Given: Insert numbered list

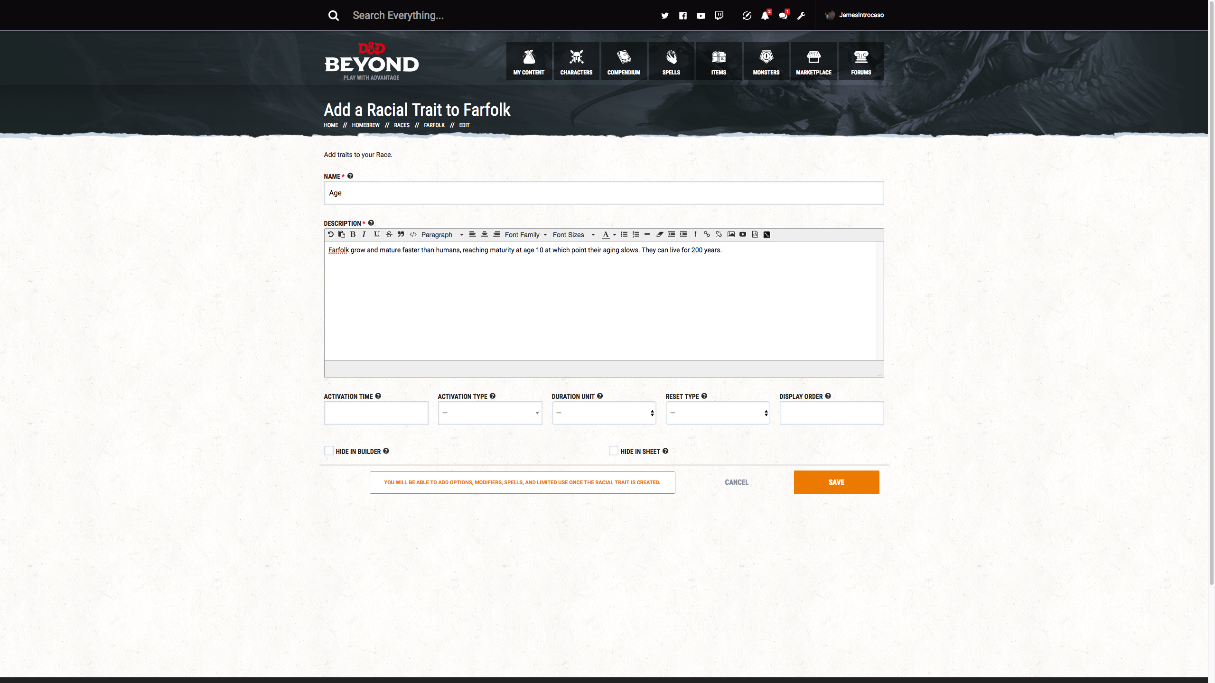Looking at the screenshot, I should click(x=636, y=234).
